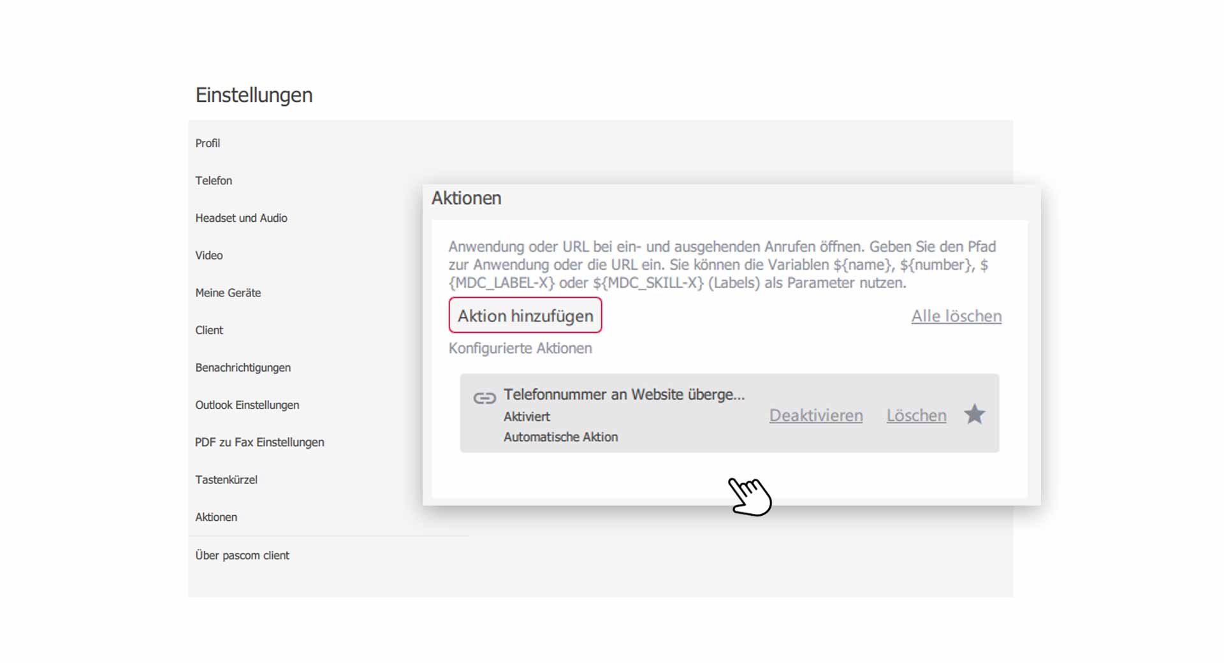Open PDF zu Fax Einstellungen
The image size is (1224, 663).
click(259, 442)
